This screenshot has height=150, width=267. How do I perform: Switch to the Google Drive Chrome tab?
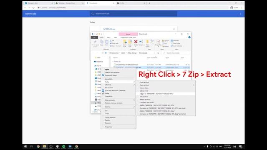pyautogui.click(x=70, y=3)
